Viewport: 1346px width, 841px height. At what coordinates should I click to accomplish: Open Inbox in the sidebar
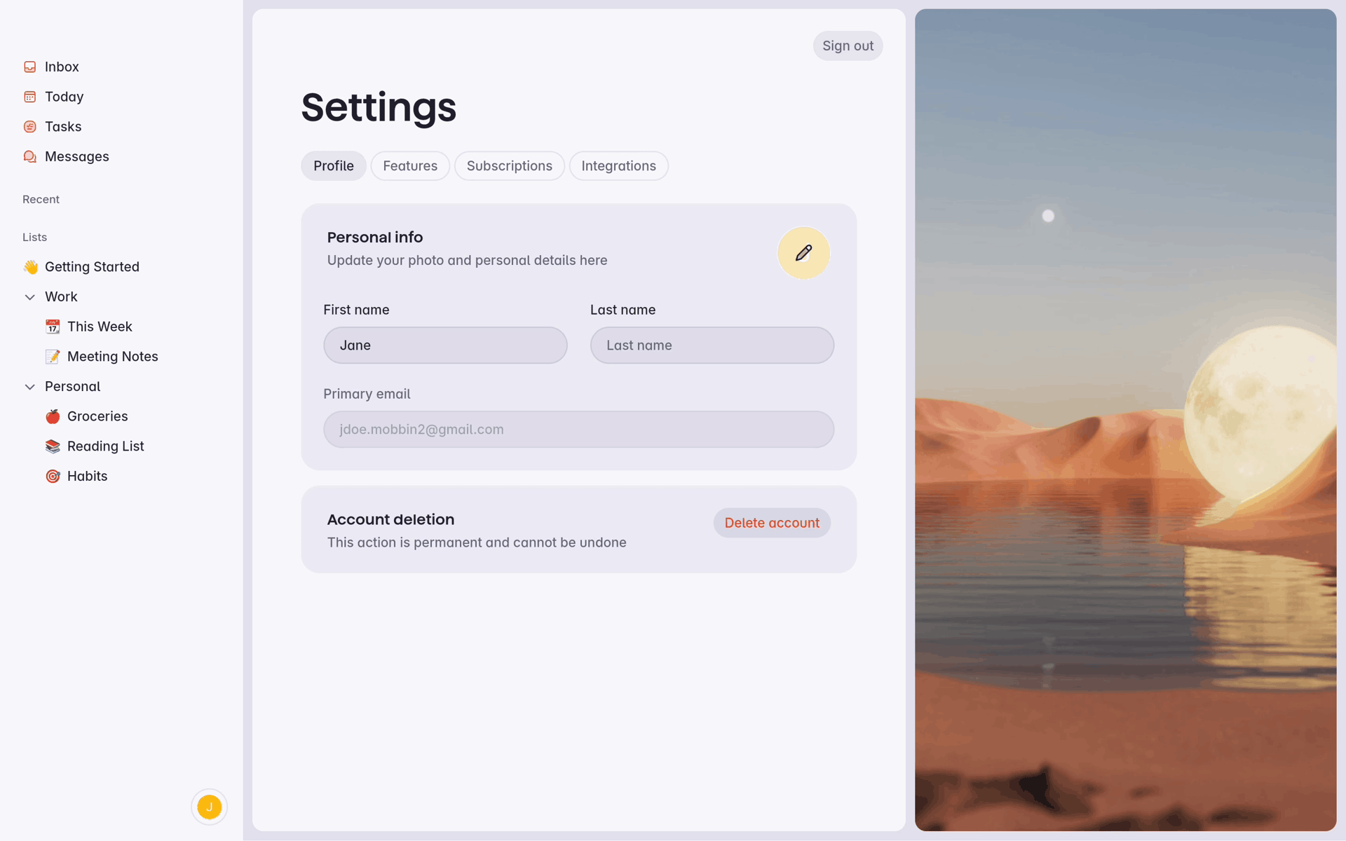pos(62,67)
